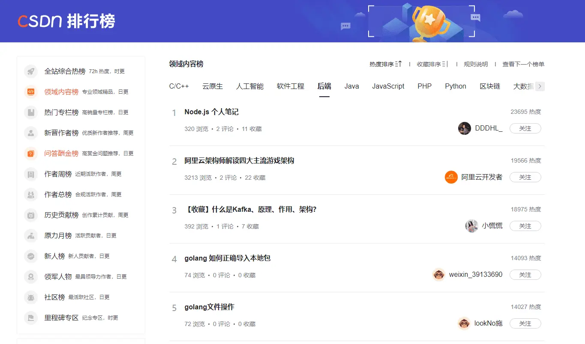Switch to the C/C++ tab
The image size is (585, 344).
coord(179,86)
